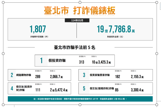
Task: Click the 1,807 fraud case count
Action: click(x=39, y=29)
